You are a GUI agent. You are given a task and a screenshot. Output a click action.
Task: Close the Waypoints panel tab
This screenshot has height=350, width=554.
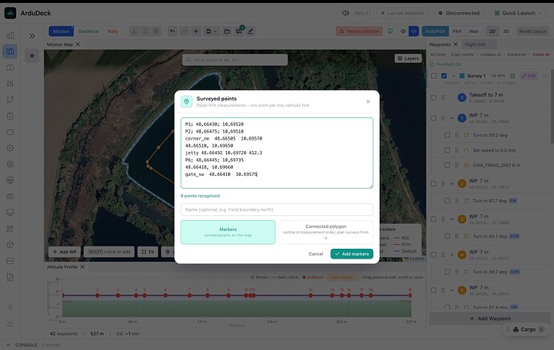tap(455, 44)
